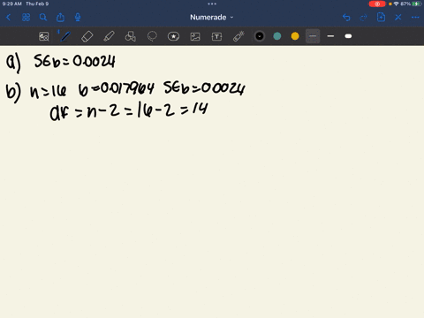Select the Laser pointer tool
This screenshot has height=318, width=424.
238,36
